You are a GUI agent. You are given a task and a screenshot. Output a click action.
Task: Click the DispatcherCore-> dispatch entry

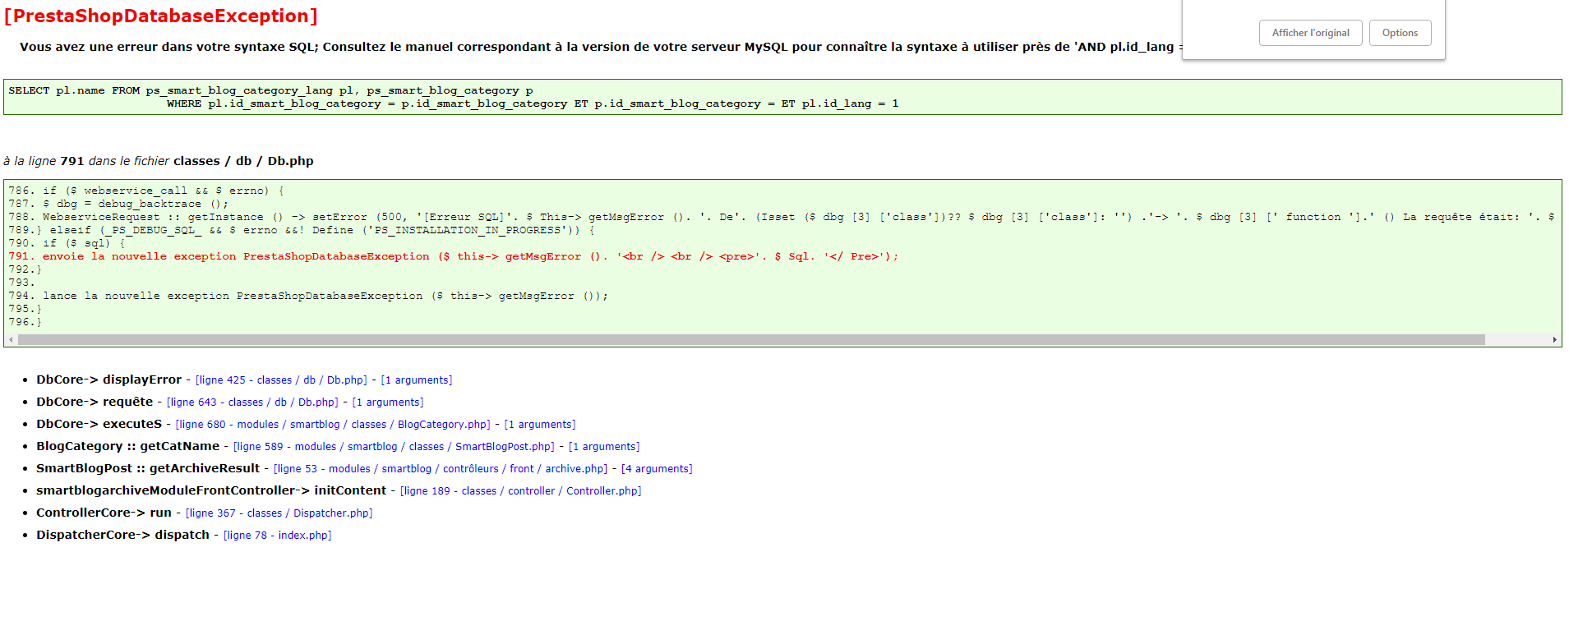pos(122,535)
